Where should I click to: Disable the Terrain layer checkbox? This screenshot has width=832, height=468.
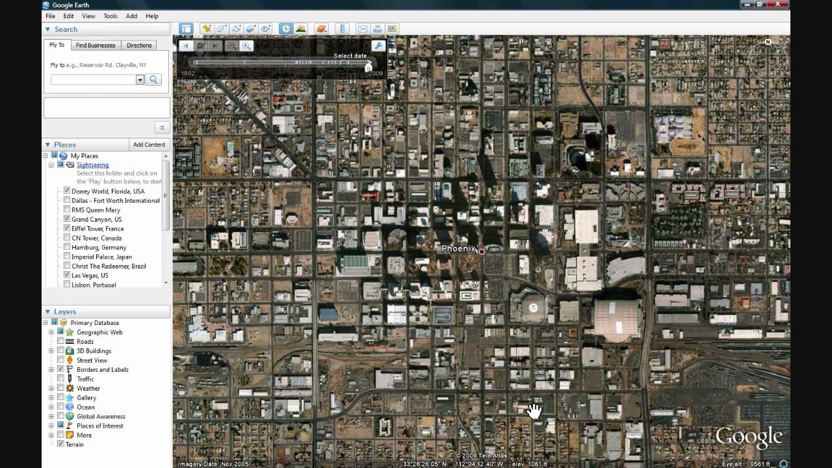pos(60,445)
